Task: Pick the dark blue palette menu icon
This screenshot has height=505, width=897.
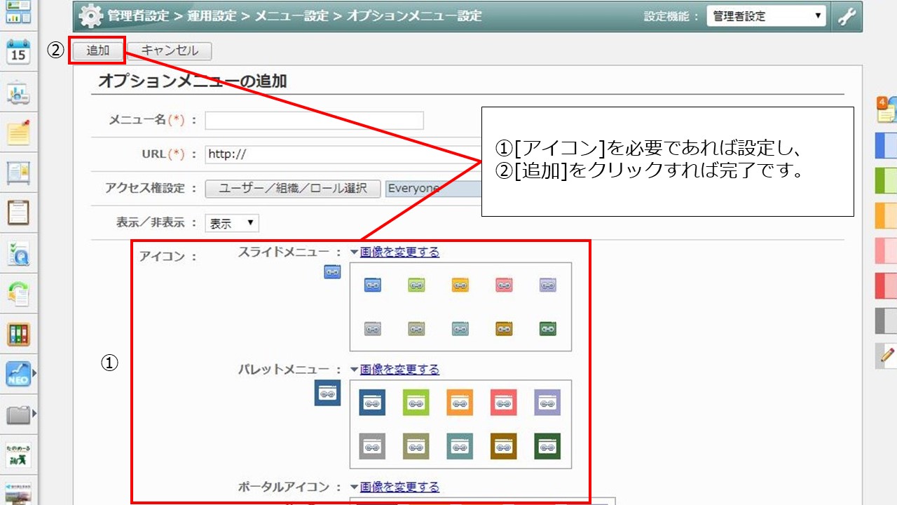Action: click(x=372, y=403)
